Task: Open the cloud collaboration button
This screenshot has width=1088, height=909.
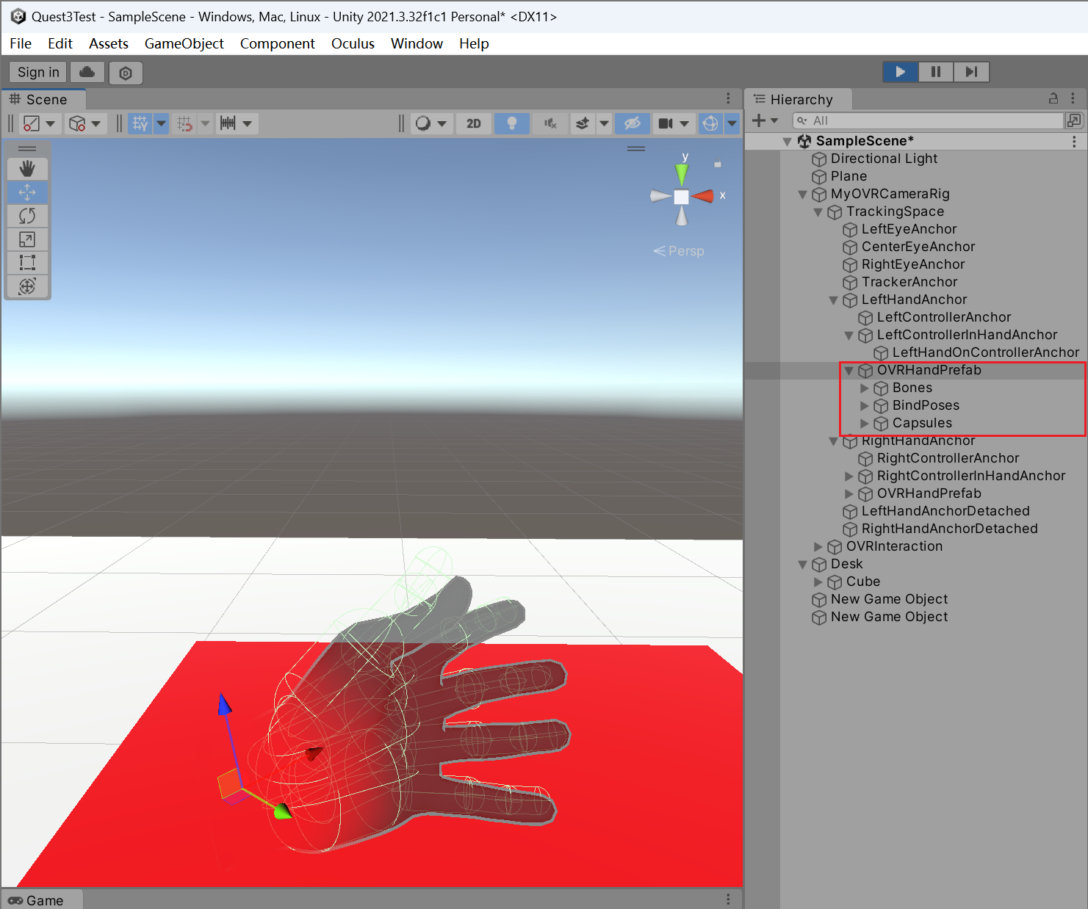Action: coord(87,72)
